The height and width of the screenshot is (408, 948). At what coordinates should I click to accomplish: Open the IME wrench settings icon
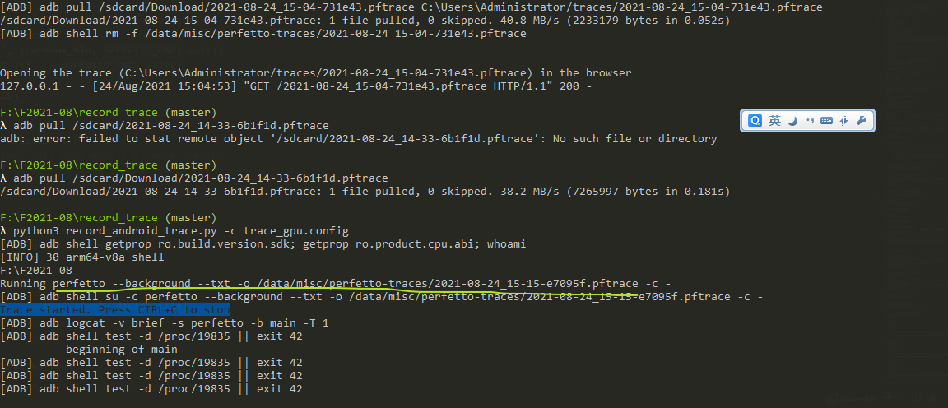pyautogui.click(x=862, y=121)
